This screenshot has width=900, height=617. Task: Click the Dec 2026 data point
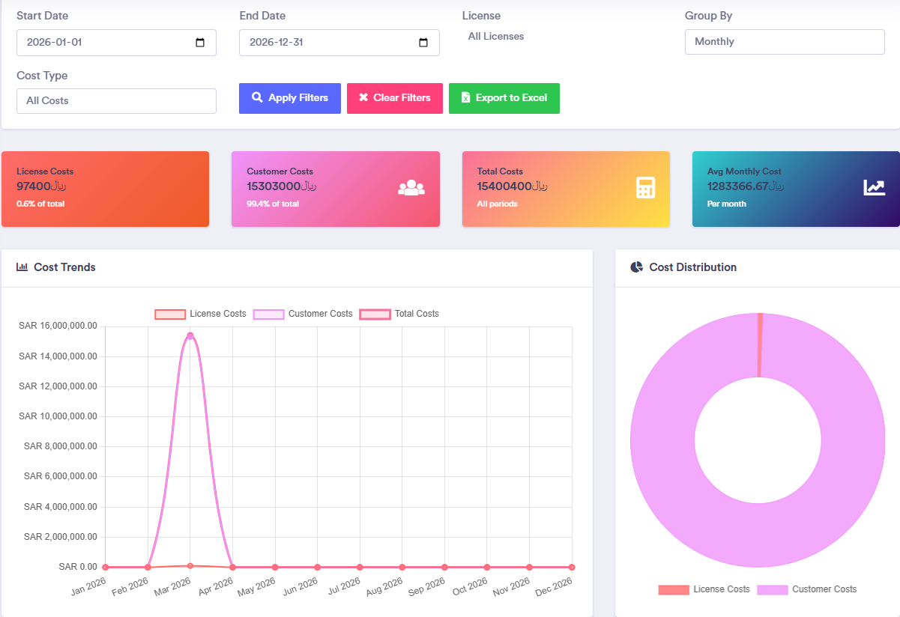[x=572, y=567]
